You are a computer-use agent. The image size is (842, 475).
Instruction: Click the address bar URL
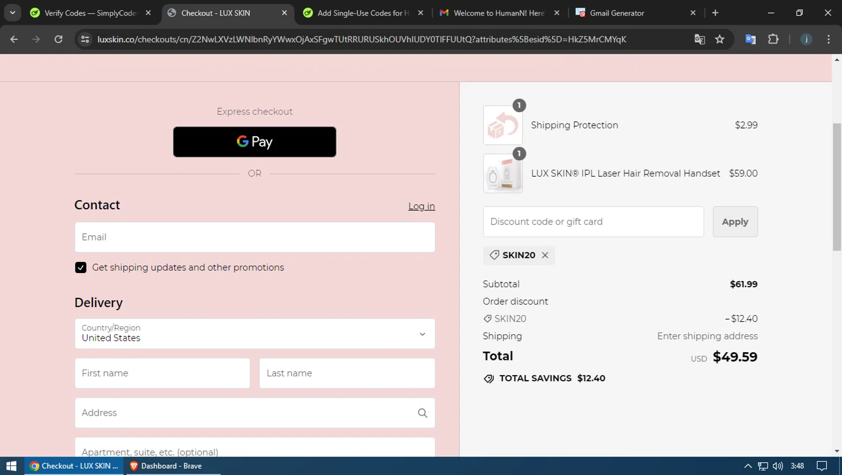pyautogui.click(x=361, y=39)
